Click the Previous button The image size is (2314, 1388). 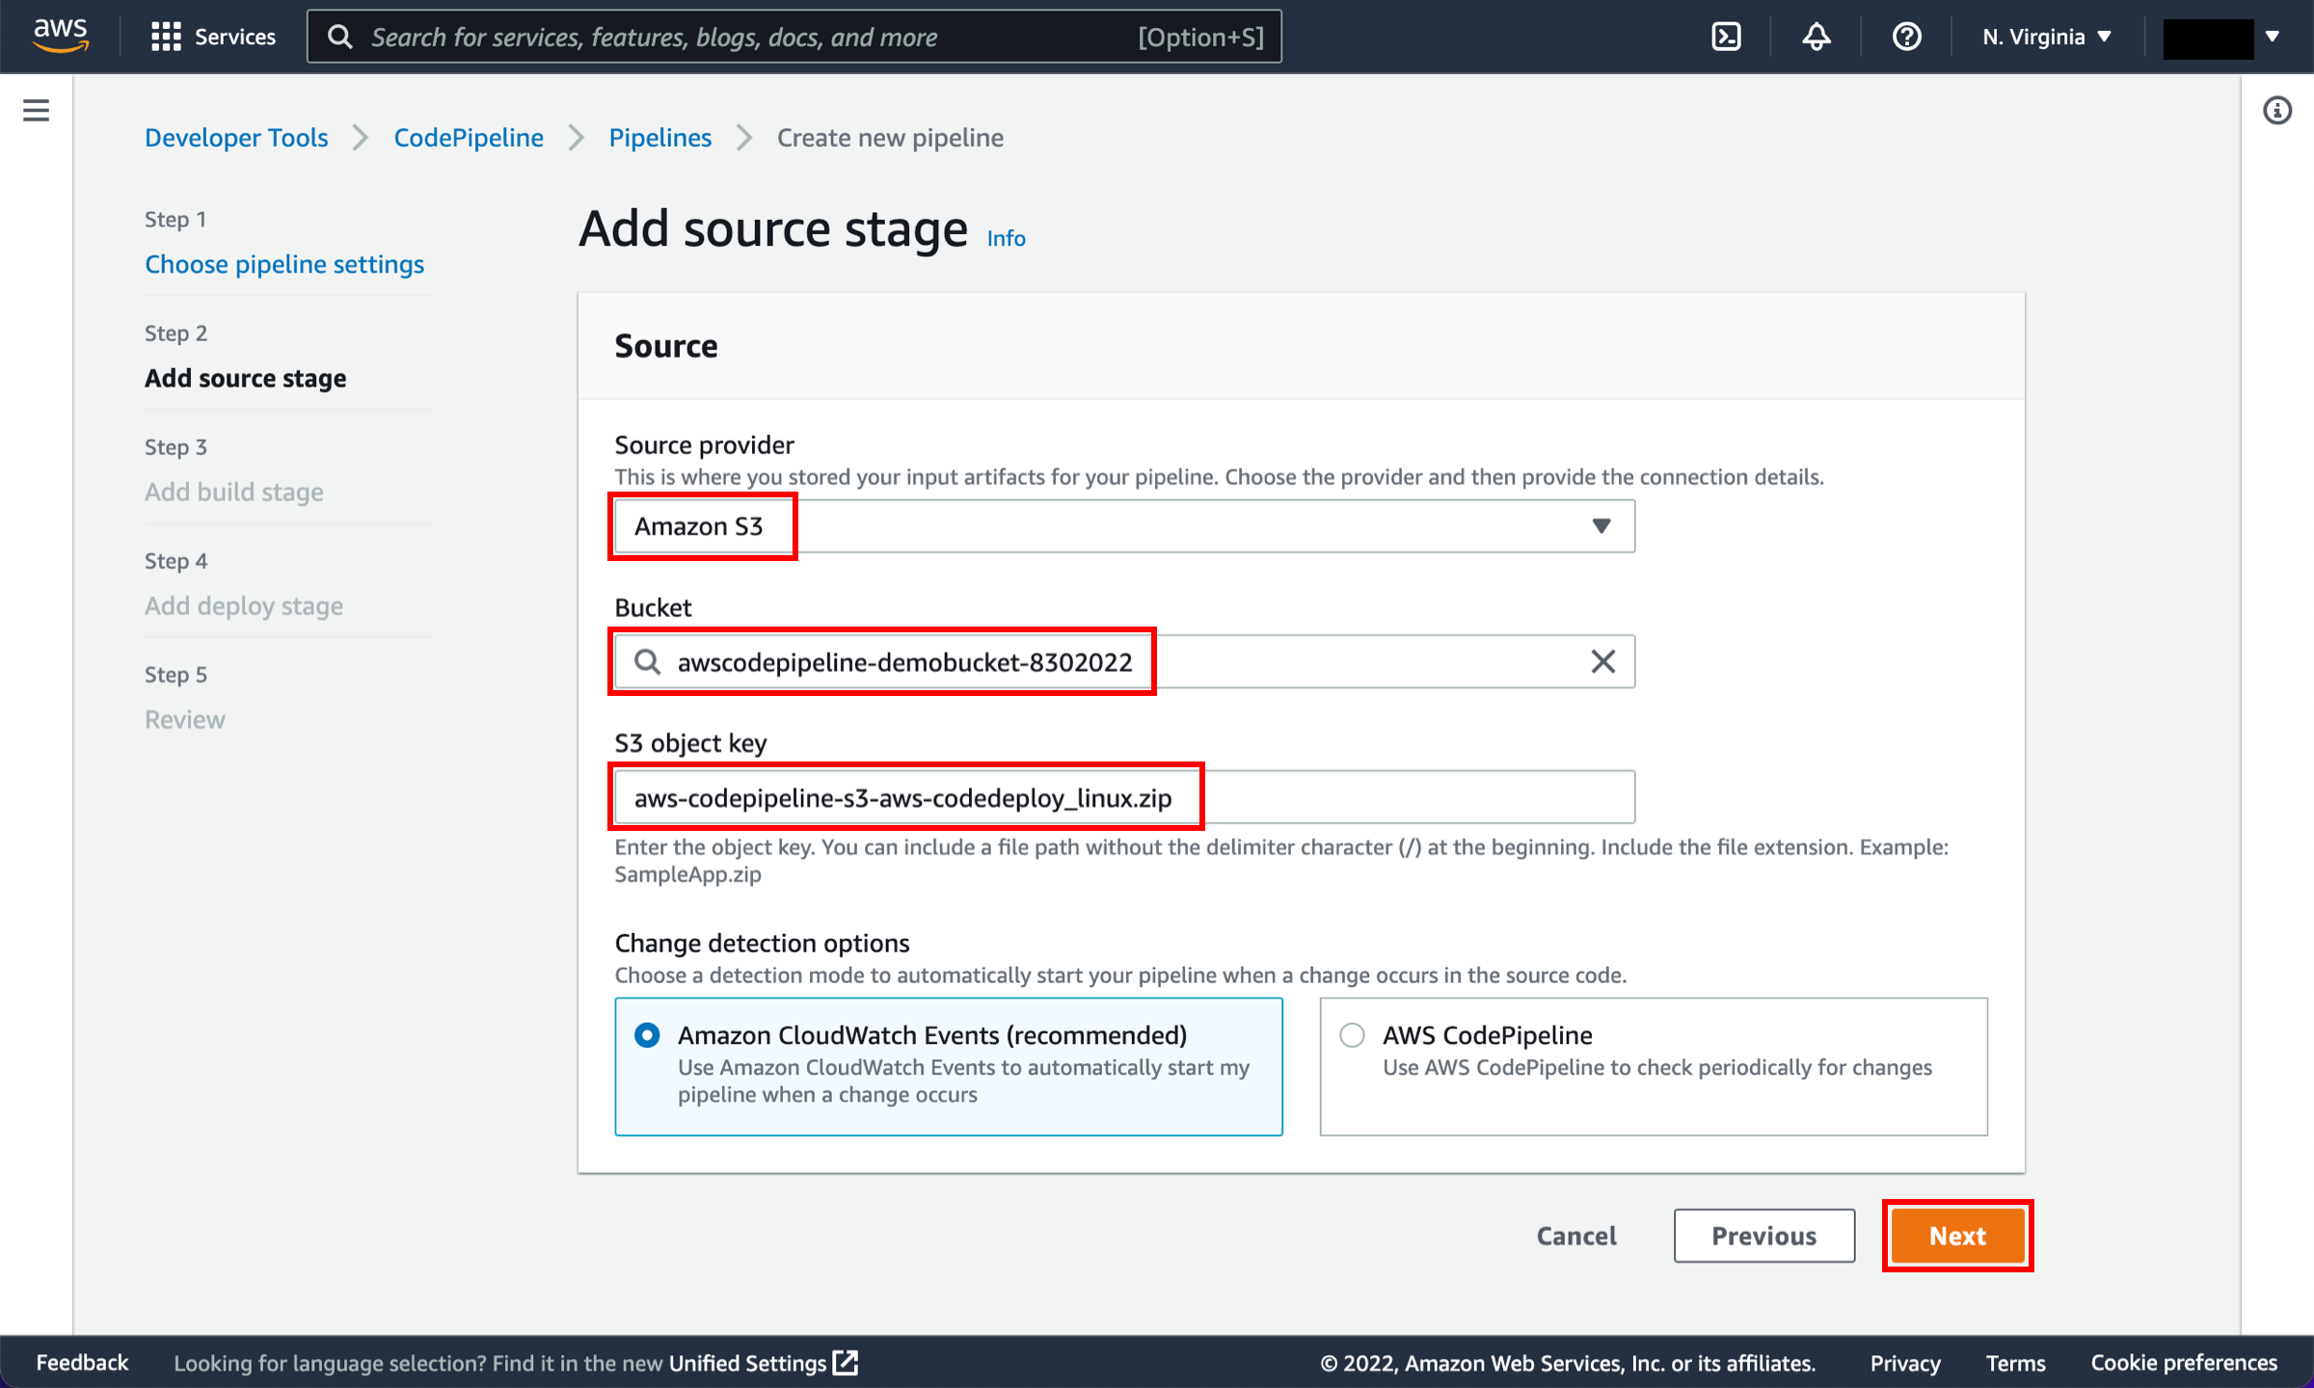tap(1763, 1236)
